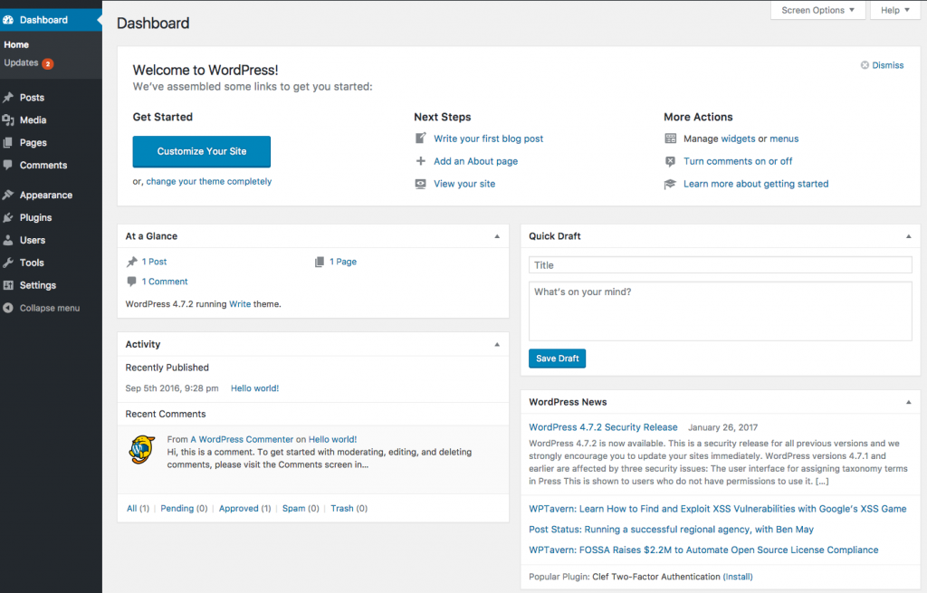Click the graduation cap icon beside Learn more
Screen dimensions: 927x593
pos(671,184)
